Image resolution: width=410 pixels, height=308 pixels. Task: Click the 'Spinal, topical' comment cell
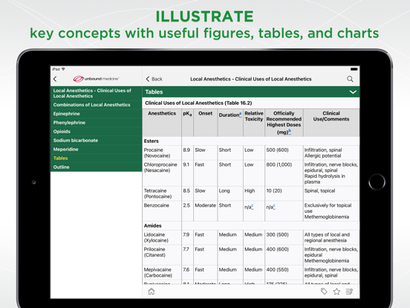click(331, 193)
